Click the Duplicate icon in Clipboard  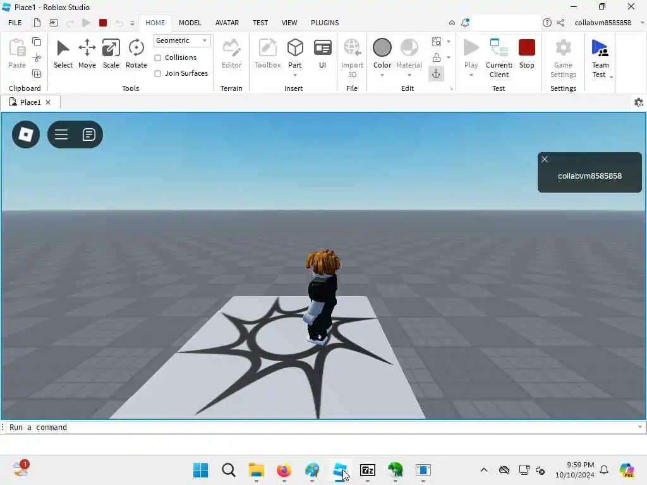click(37, 74)
